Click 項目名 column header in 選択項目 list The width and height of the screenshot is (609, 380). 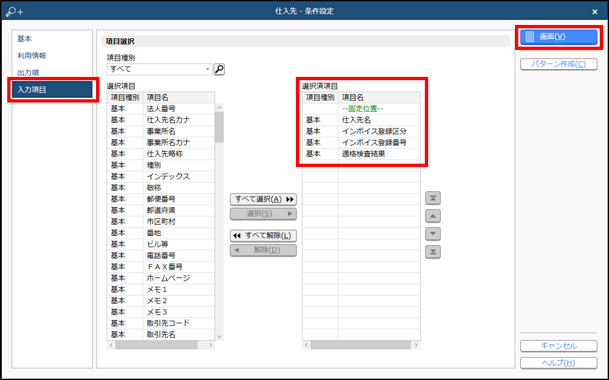click(179, 97)
